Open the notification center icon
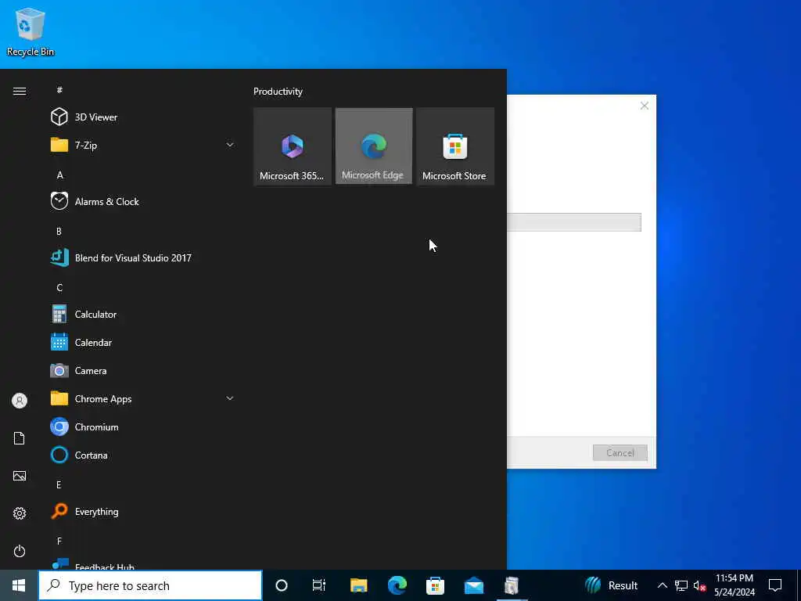This screenshot has height=601, width=801. coord(775,585)
